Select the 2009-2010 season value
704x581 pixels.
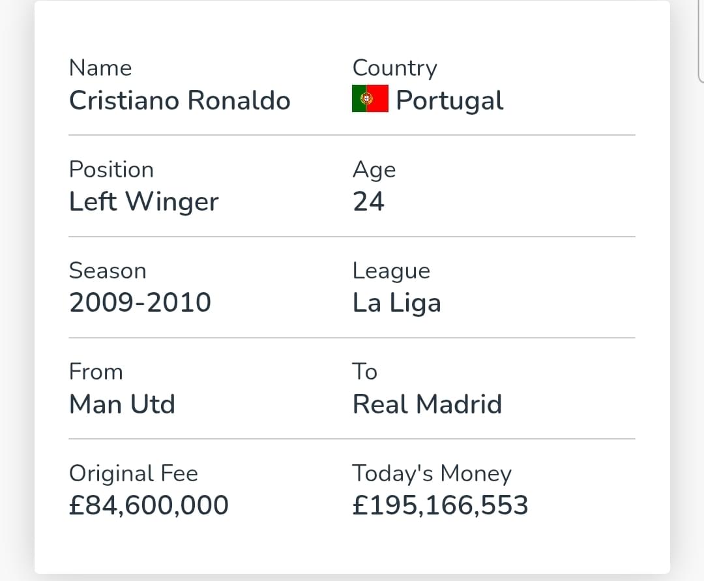(140, 303)
